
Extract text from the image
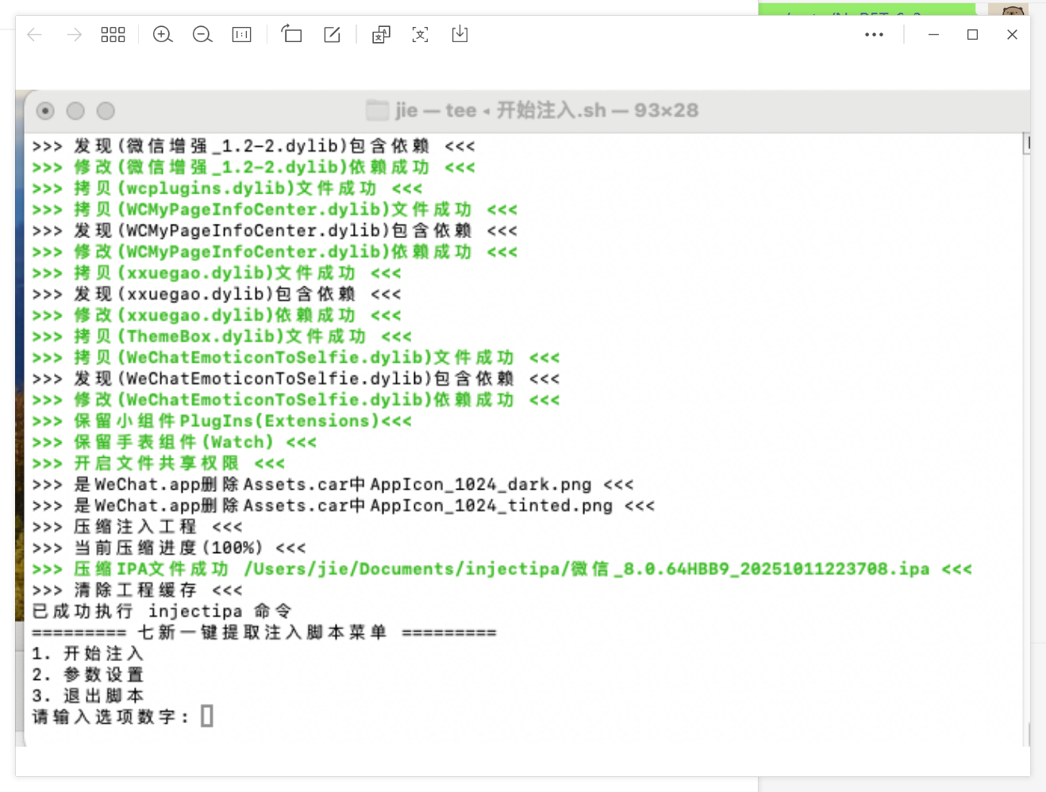point(420,34)
